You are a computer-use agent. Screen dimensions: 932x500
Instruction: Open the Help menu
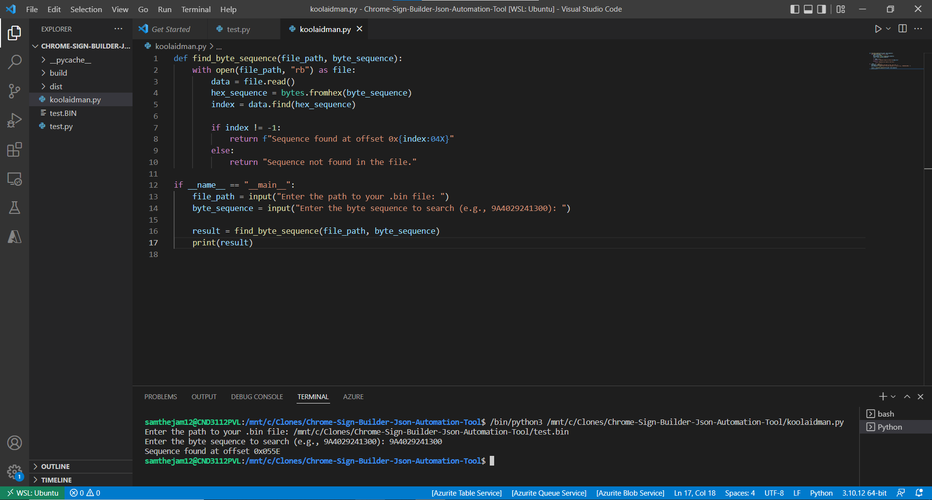click(x=228, y=9)
